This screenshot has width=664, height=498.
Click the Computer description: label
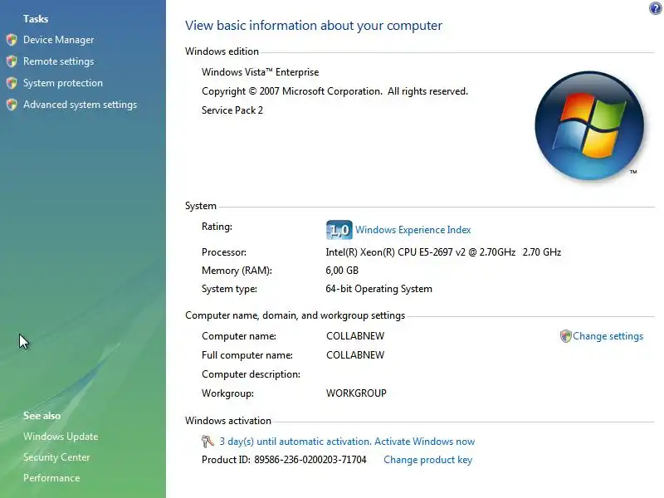251,374
